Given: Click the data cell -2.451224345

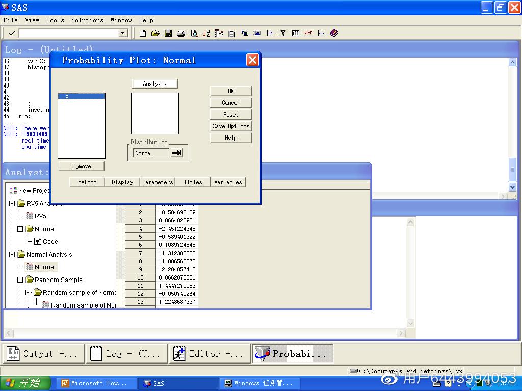Looking at the screenshot, I should (x=177, y=229).
